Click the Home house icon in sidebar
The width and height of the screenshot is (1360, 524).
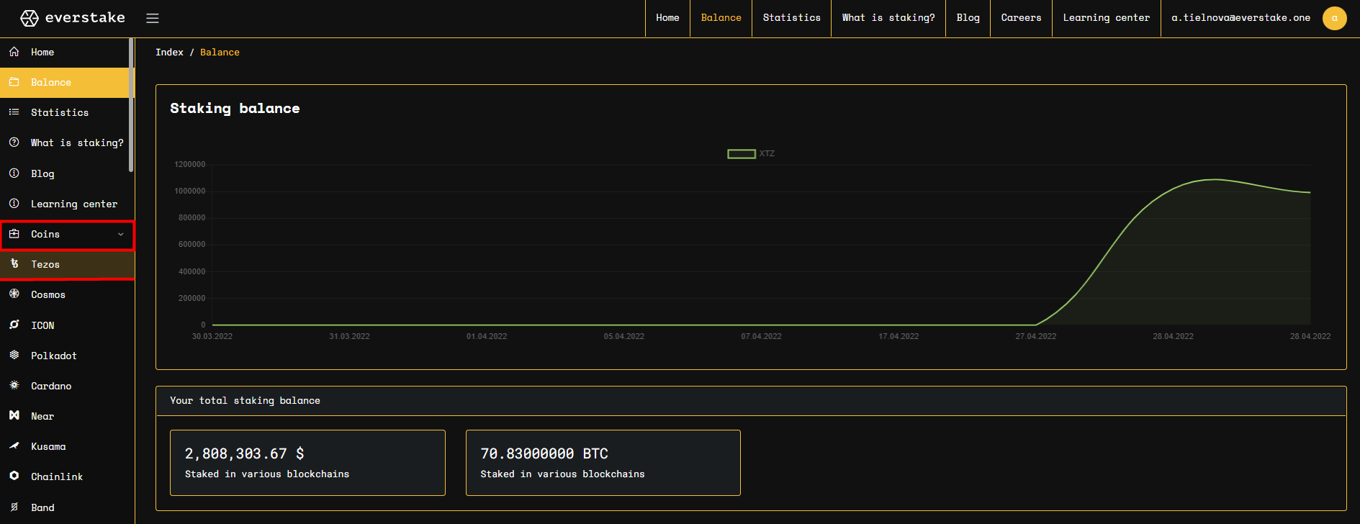(14, 52)
